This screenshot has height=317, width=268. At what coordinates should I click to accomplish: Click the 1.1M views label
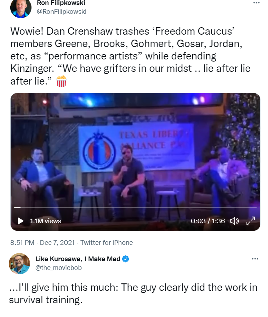click(46, 221)
